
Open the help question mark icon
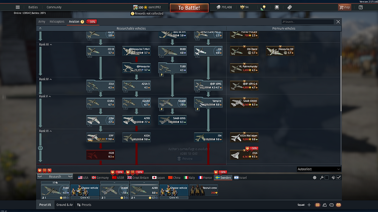point(361,7)
